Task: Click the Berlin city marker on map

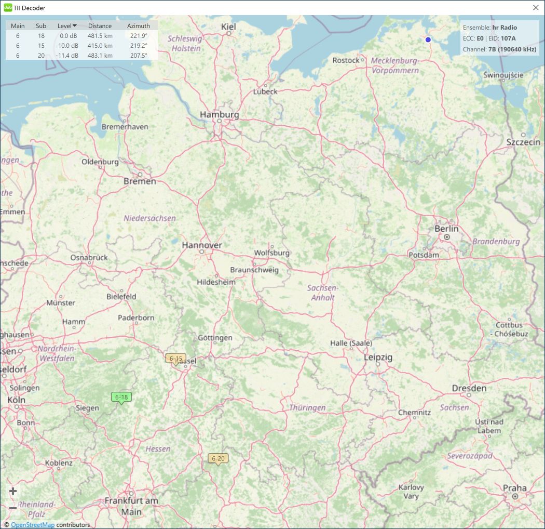Action: pyautogui.click(x=446, y=237)
